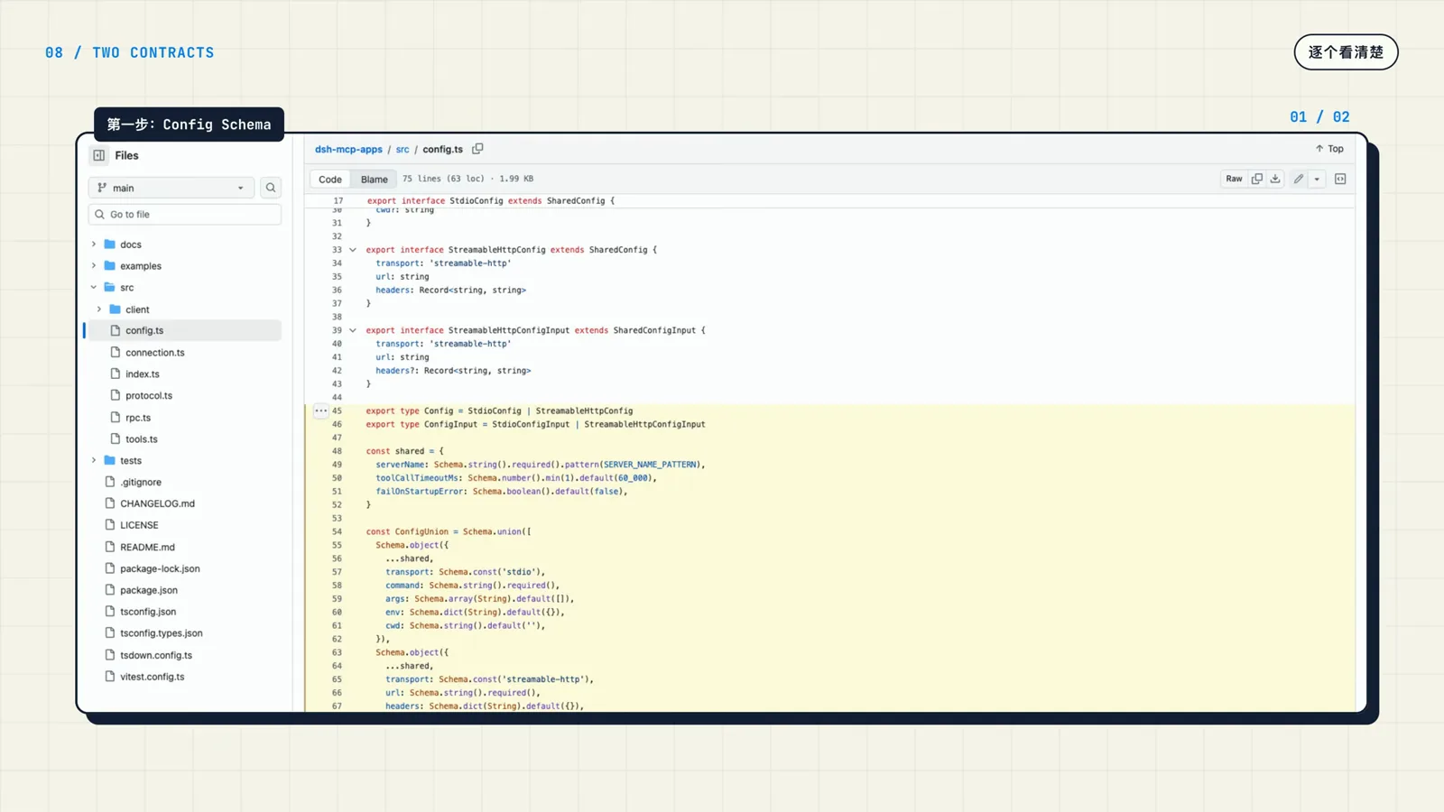This screenshot has width=1444, height=812.
Task: Open protocol.ts file
Action: coord(149,396)
